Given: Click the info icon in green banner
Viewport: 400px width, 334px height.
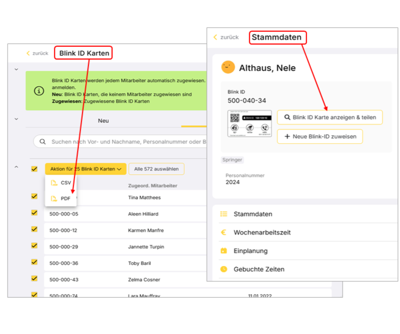Looking at the screenshot, I should pos(39,91).
